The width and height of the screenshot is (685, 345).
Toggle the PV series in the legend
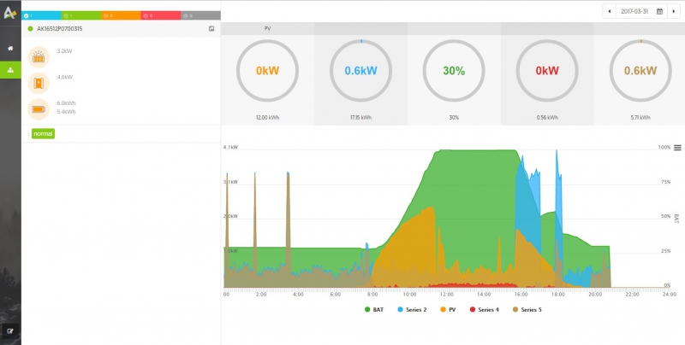tap(447, 310)
